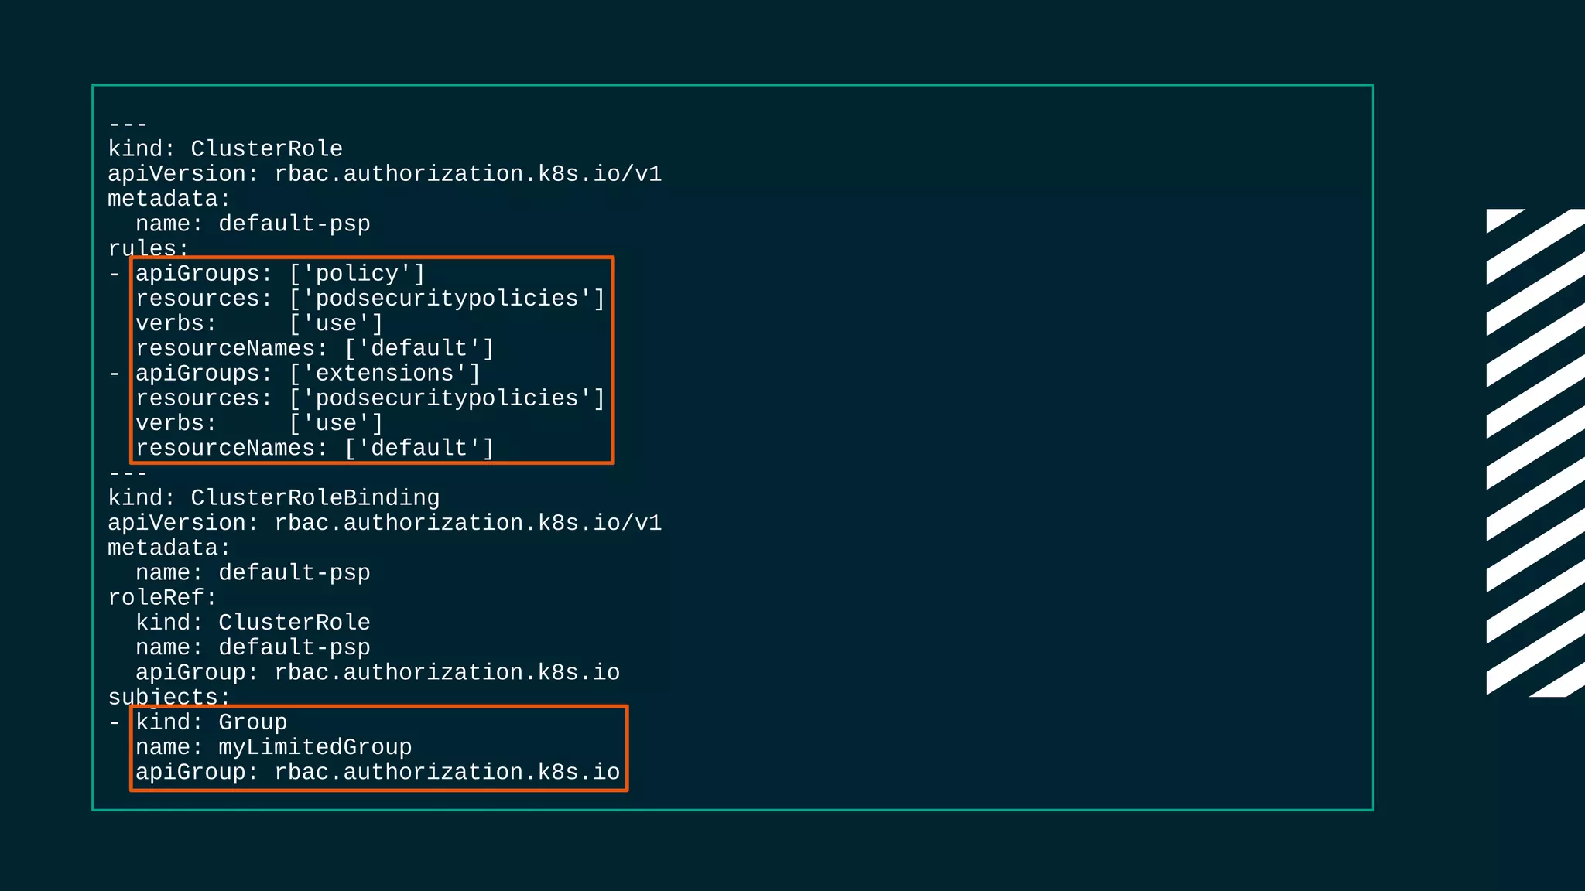Click the 'subjects:' line
The width and height of the screenshot is (1585, 891).
(x=169, y=697)
